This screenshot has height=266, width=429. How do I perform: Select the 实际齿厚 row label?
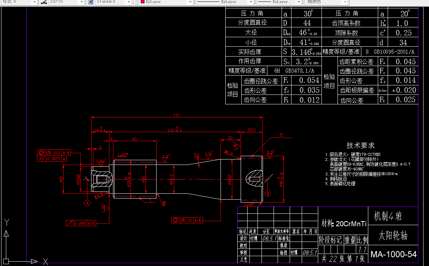pos(249,51)
